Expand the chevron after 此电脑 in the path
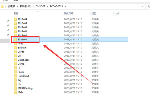The width and height of the screenshot is (150, 94). coord(17,7)
